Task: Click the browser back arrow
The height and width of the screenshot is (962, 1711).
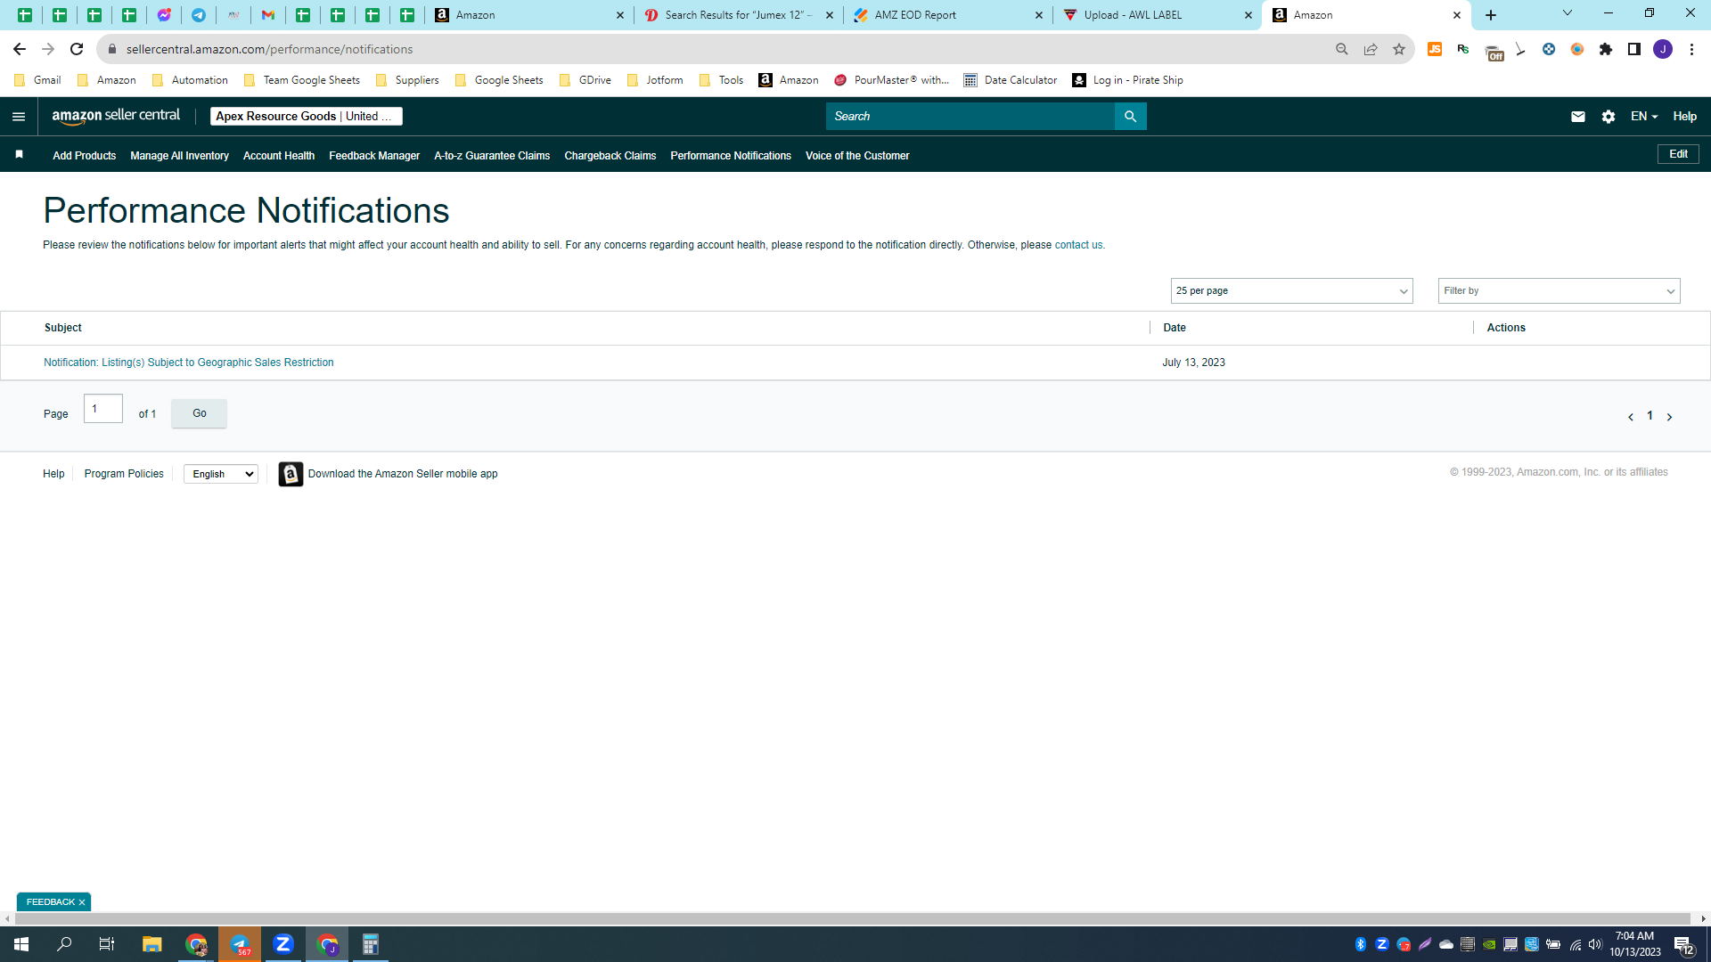Action: tap(20, 49)
